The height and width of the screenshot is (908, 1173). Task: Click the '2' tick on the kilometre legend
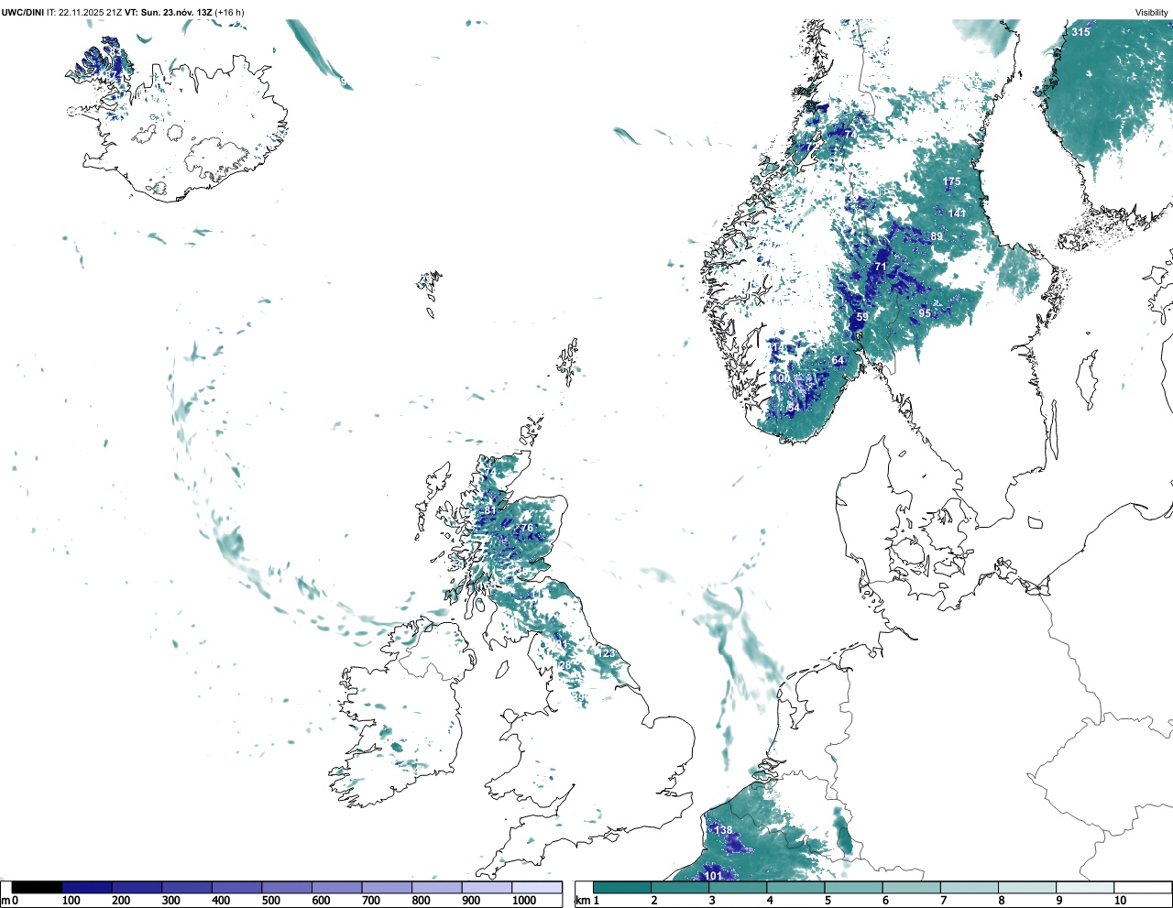654,901
